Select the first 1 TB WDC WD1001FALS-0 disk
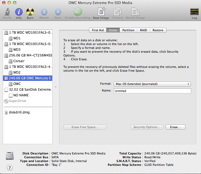The image size is (201, 174). coord(27,33)
